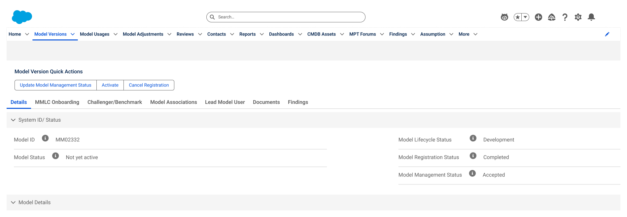Open Dashboards nav item
The width and height of the screenshot is (627, 217).
281,34
